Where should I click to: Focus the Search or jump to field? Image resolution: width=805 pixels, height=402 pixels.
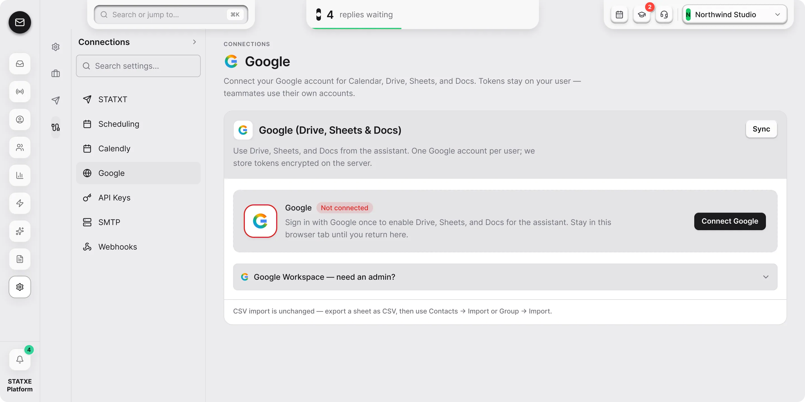pos(171,14)
